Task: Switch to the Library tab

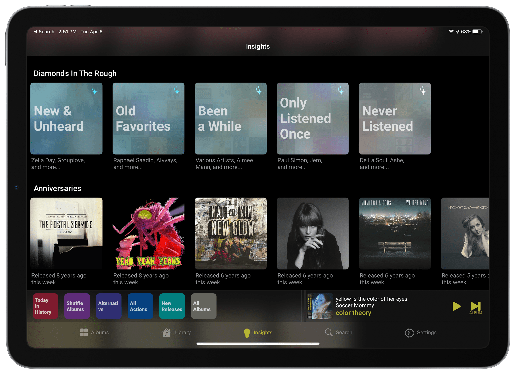Action: (x=176, y=332)
